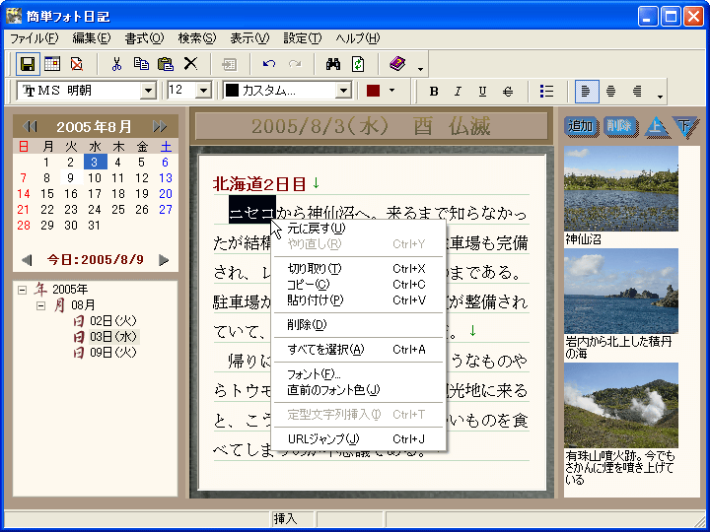Open the 編集 menu
The width and height of the screenshot is (710, 532).
pyautogui.click(x=92, y=38)
